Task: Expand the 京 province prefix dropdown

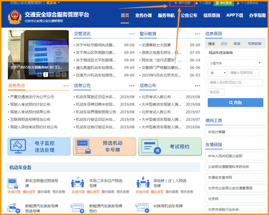Action: pyautogui.click(x=216, y=73)
